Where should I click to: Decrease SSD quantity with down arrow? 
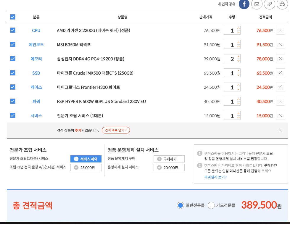tap(239, 75)
